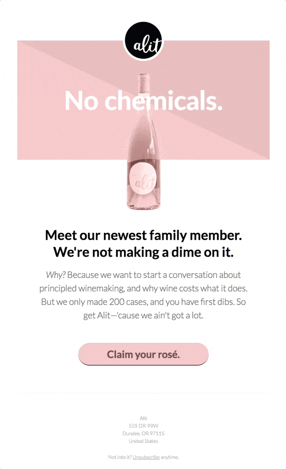
Task: Click "We're not making a dime on it." line
Action: (143, 252)
